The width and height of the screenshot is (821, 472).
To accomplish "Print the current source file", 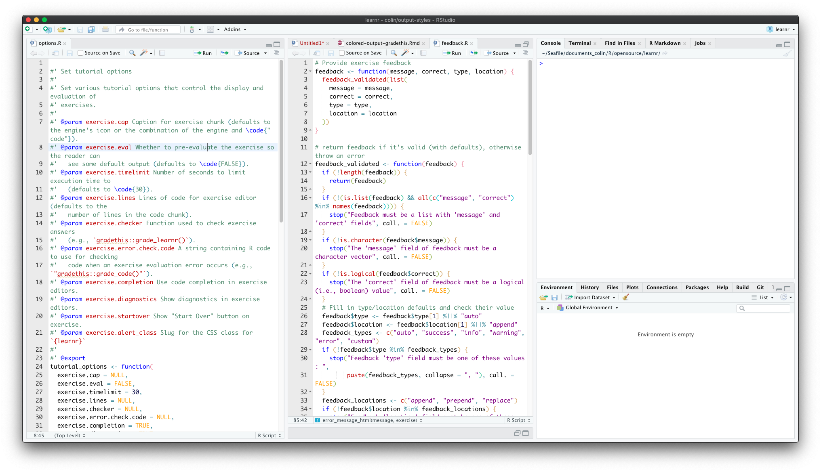I will (105, 29).
